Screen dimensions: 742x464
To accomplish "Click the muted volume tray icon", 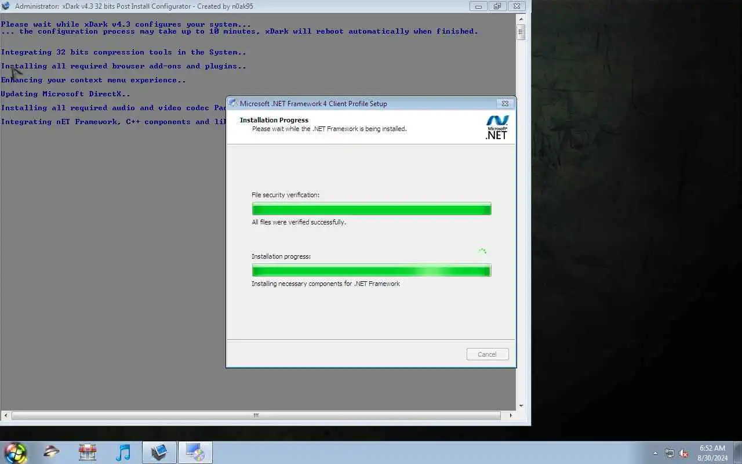I will point(683,453).
